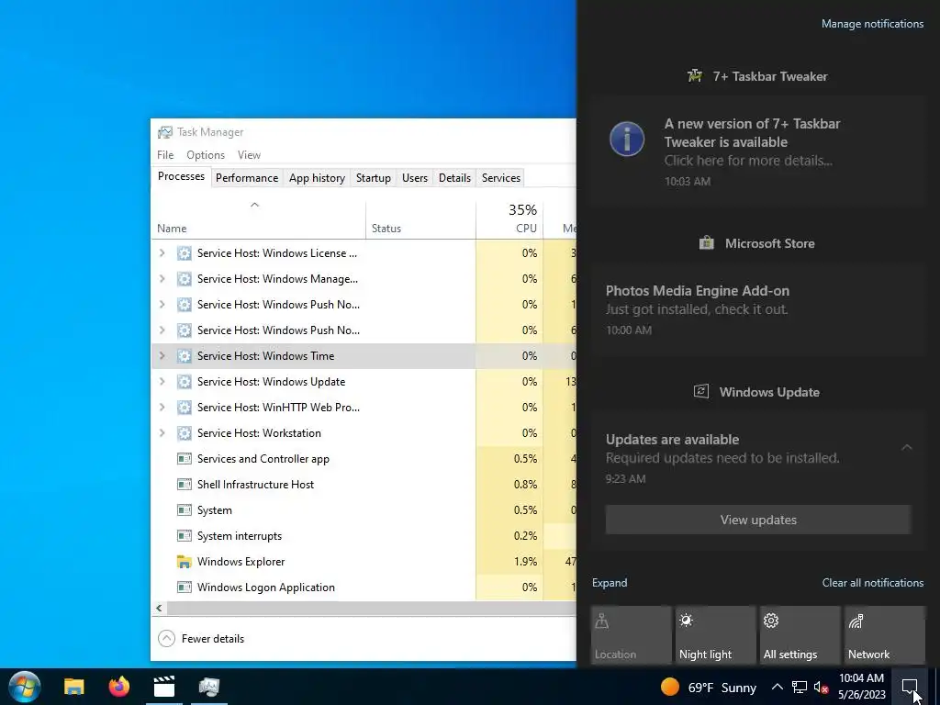Viewport: 940px width, 705px height.
Task: Sort by the CPU column header
Action: pos(509,220)
